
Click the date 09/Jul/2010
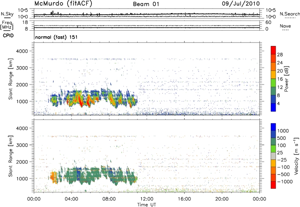pos(241,4)
